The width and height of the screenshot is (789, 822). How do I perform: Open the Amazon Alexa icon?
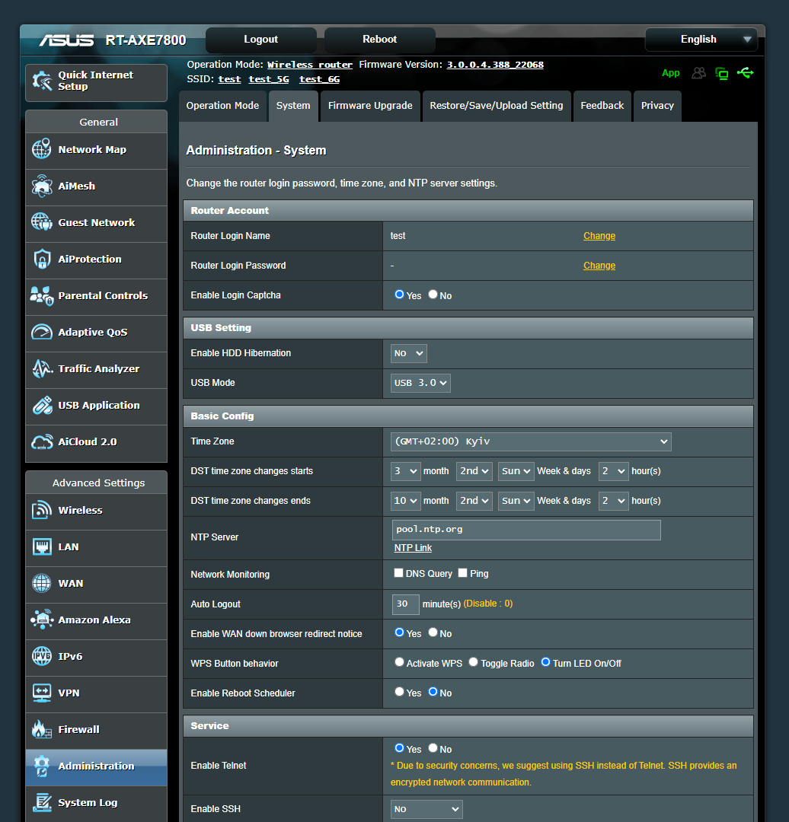coord(42,620)
